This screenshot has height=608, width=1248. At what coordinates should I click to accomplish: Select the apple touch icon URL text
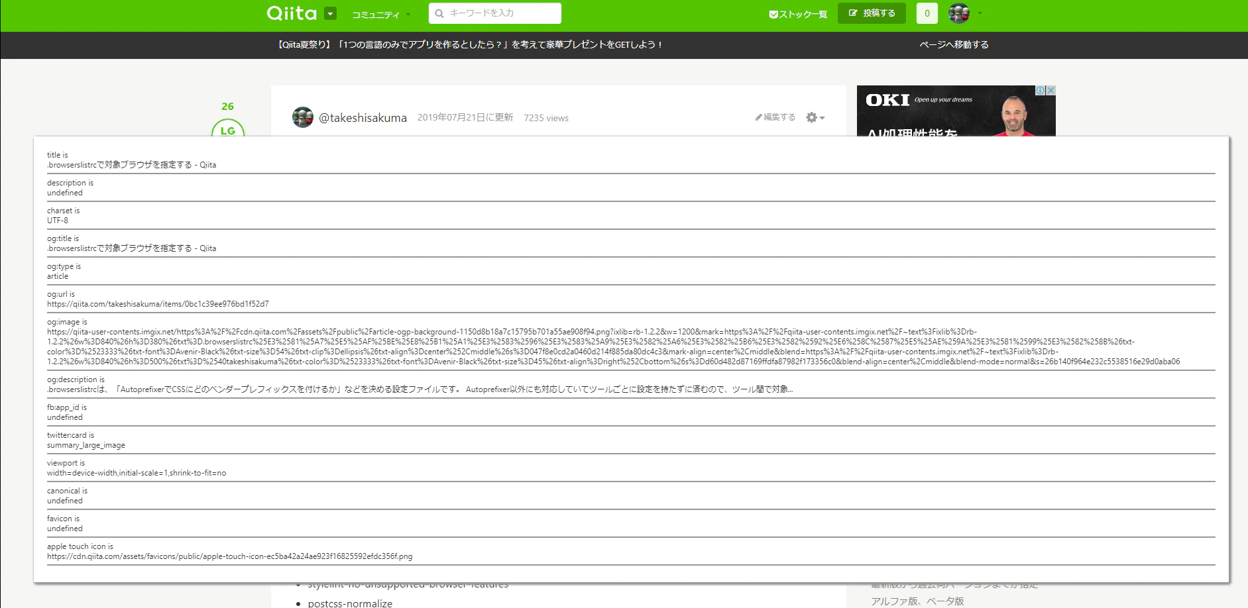pos(229,556)
